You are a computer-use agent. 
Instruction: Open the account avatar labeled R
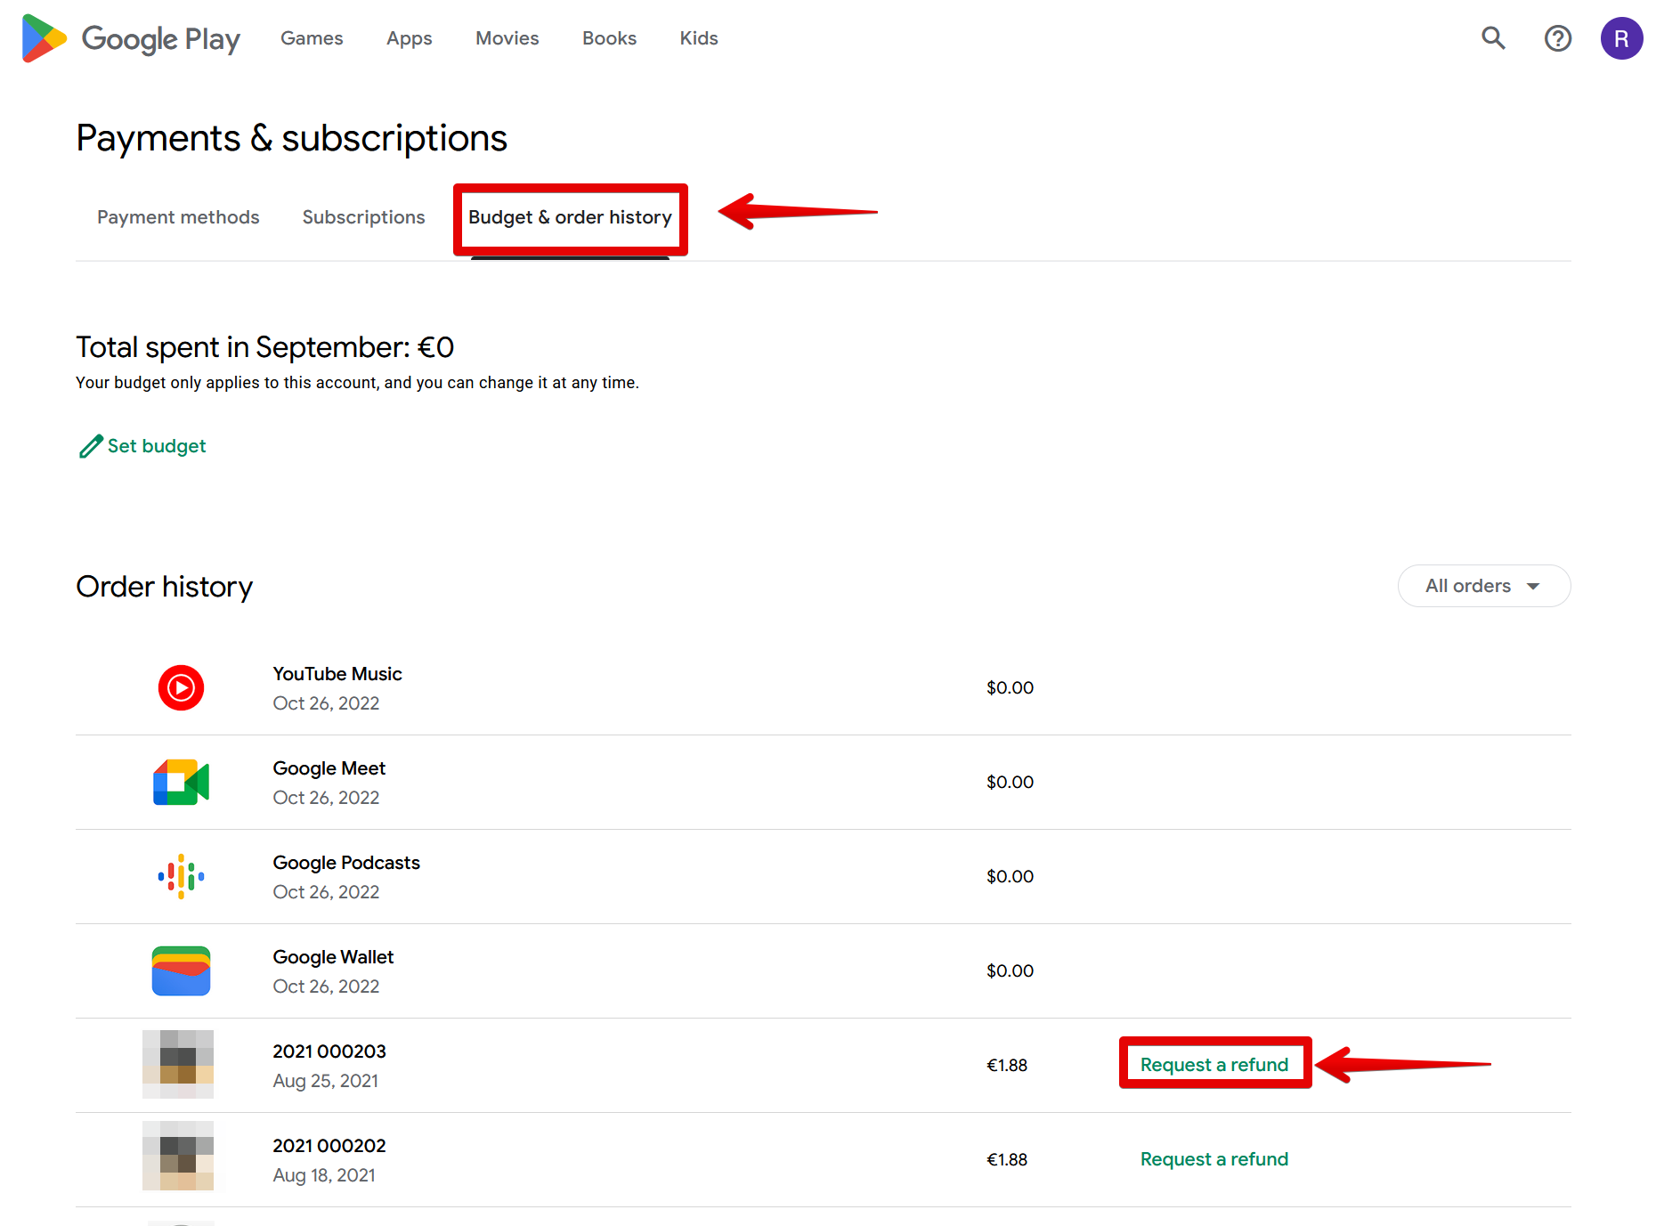(x=1621, y=38)
